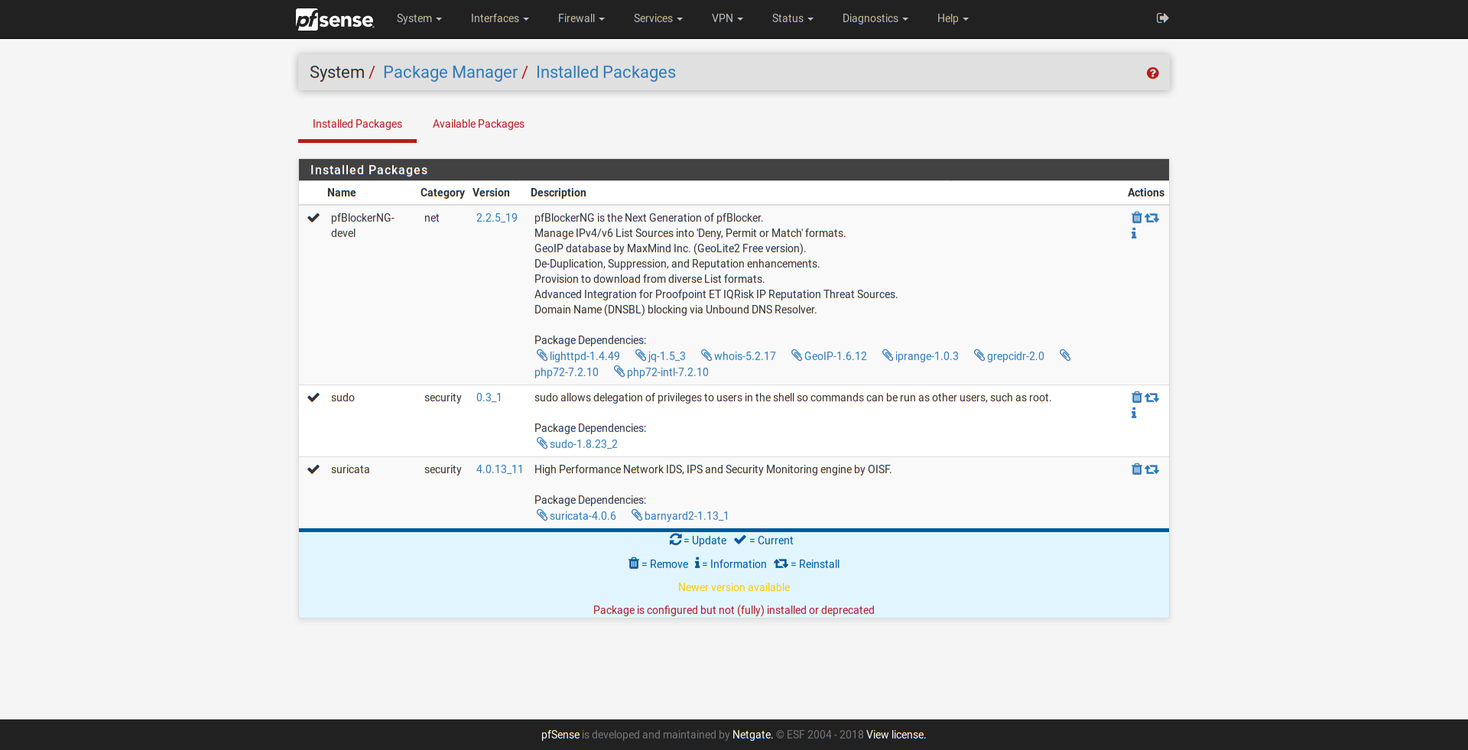Open the help question-mark icon

coord(1152,73)
